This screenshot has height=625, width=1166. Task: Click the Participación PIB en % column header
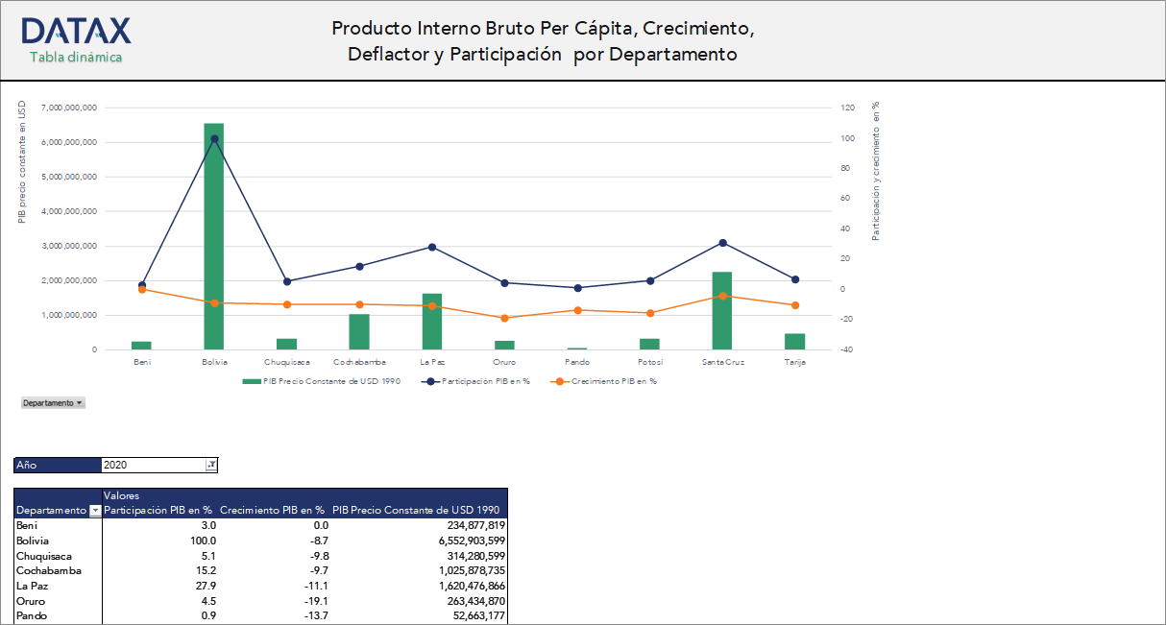pyautogui.click(x=158, y=510)
